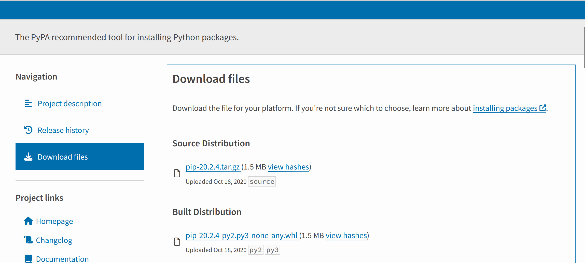
Task: Select the Download files navigation item
Action: pyautogui.click(x=80, y=157)
